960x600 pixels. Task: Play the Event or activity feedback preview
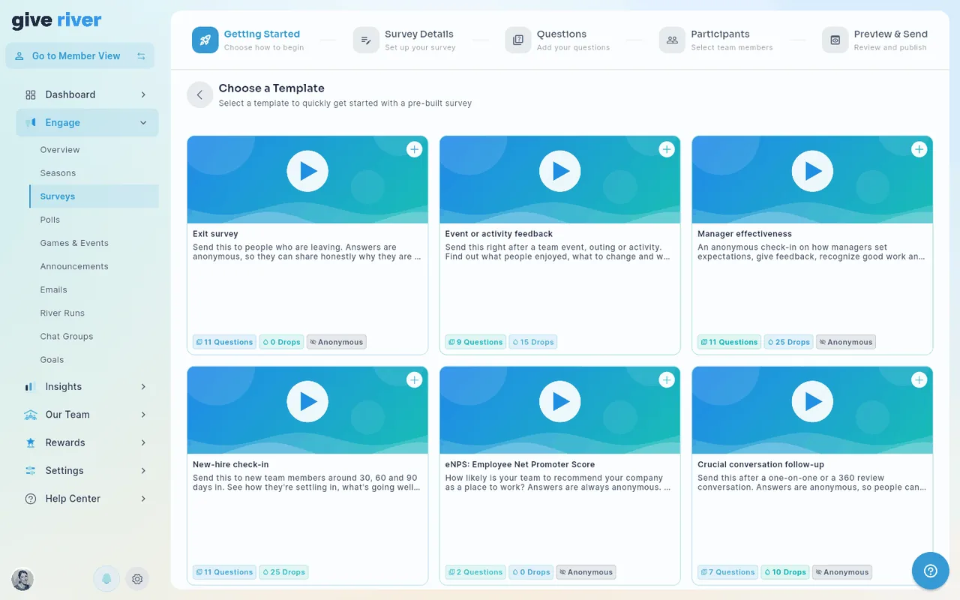pyautogui.click(x=560, y=172)
